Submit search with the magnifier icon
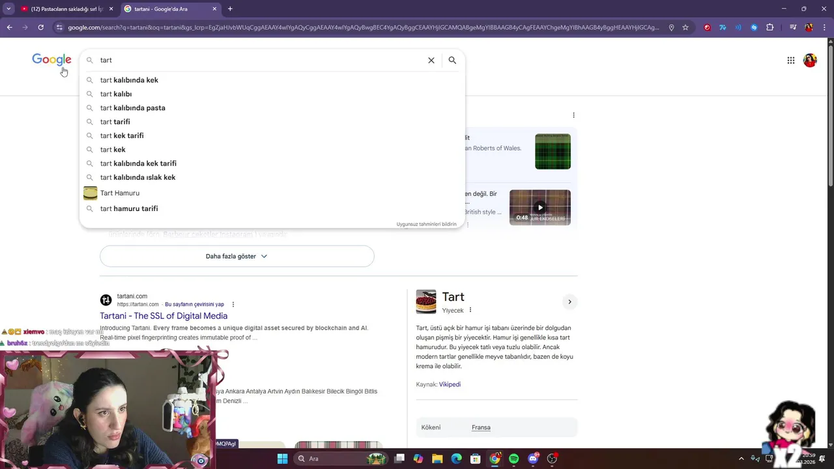 tap(452, 60)
